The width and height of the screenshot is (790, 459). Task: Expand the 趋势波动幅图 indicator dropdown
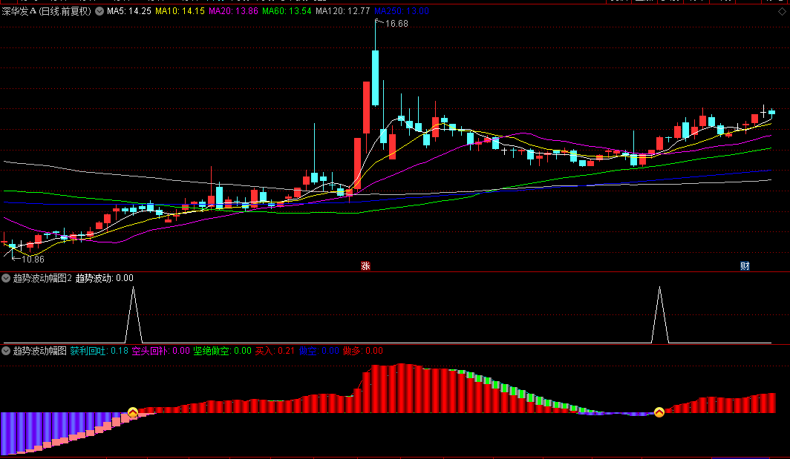[6, 351]
